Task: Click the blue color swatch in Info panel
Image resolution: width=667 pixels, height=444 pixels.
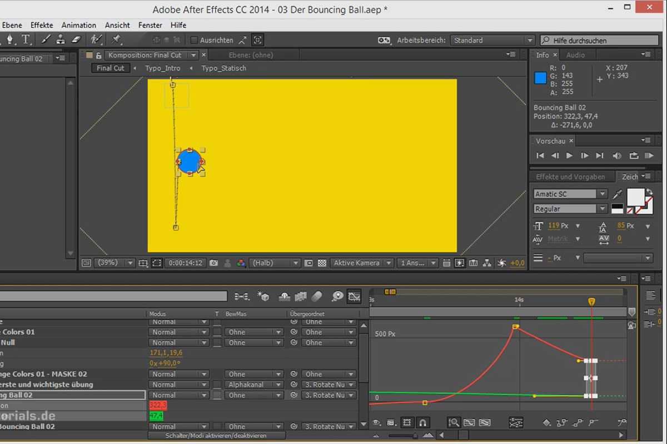Action: click(x=540, y=78)
